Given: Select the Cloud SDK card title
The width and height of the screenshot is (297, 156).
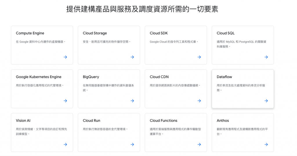Looking at the screenshot, I should [159, 33].
